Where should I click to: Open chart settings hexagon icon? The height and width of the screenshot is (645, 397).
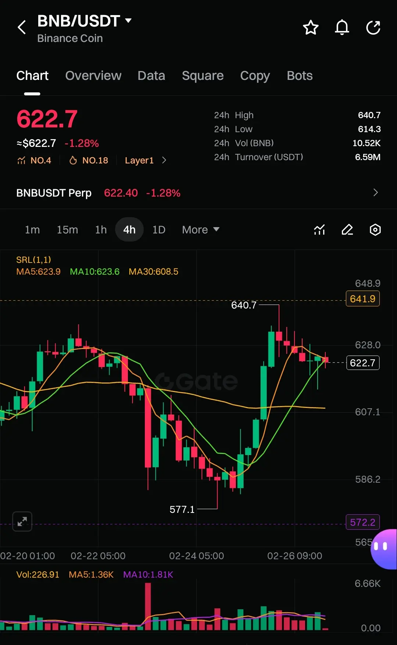375,230
